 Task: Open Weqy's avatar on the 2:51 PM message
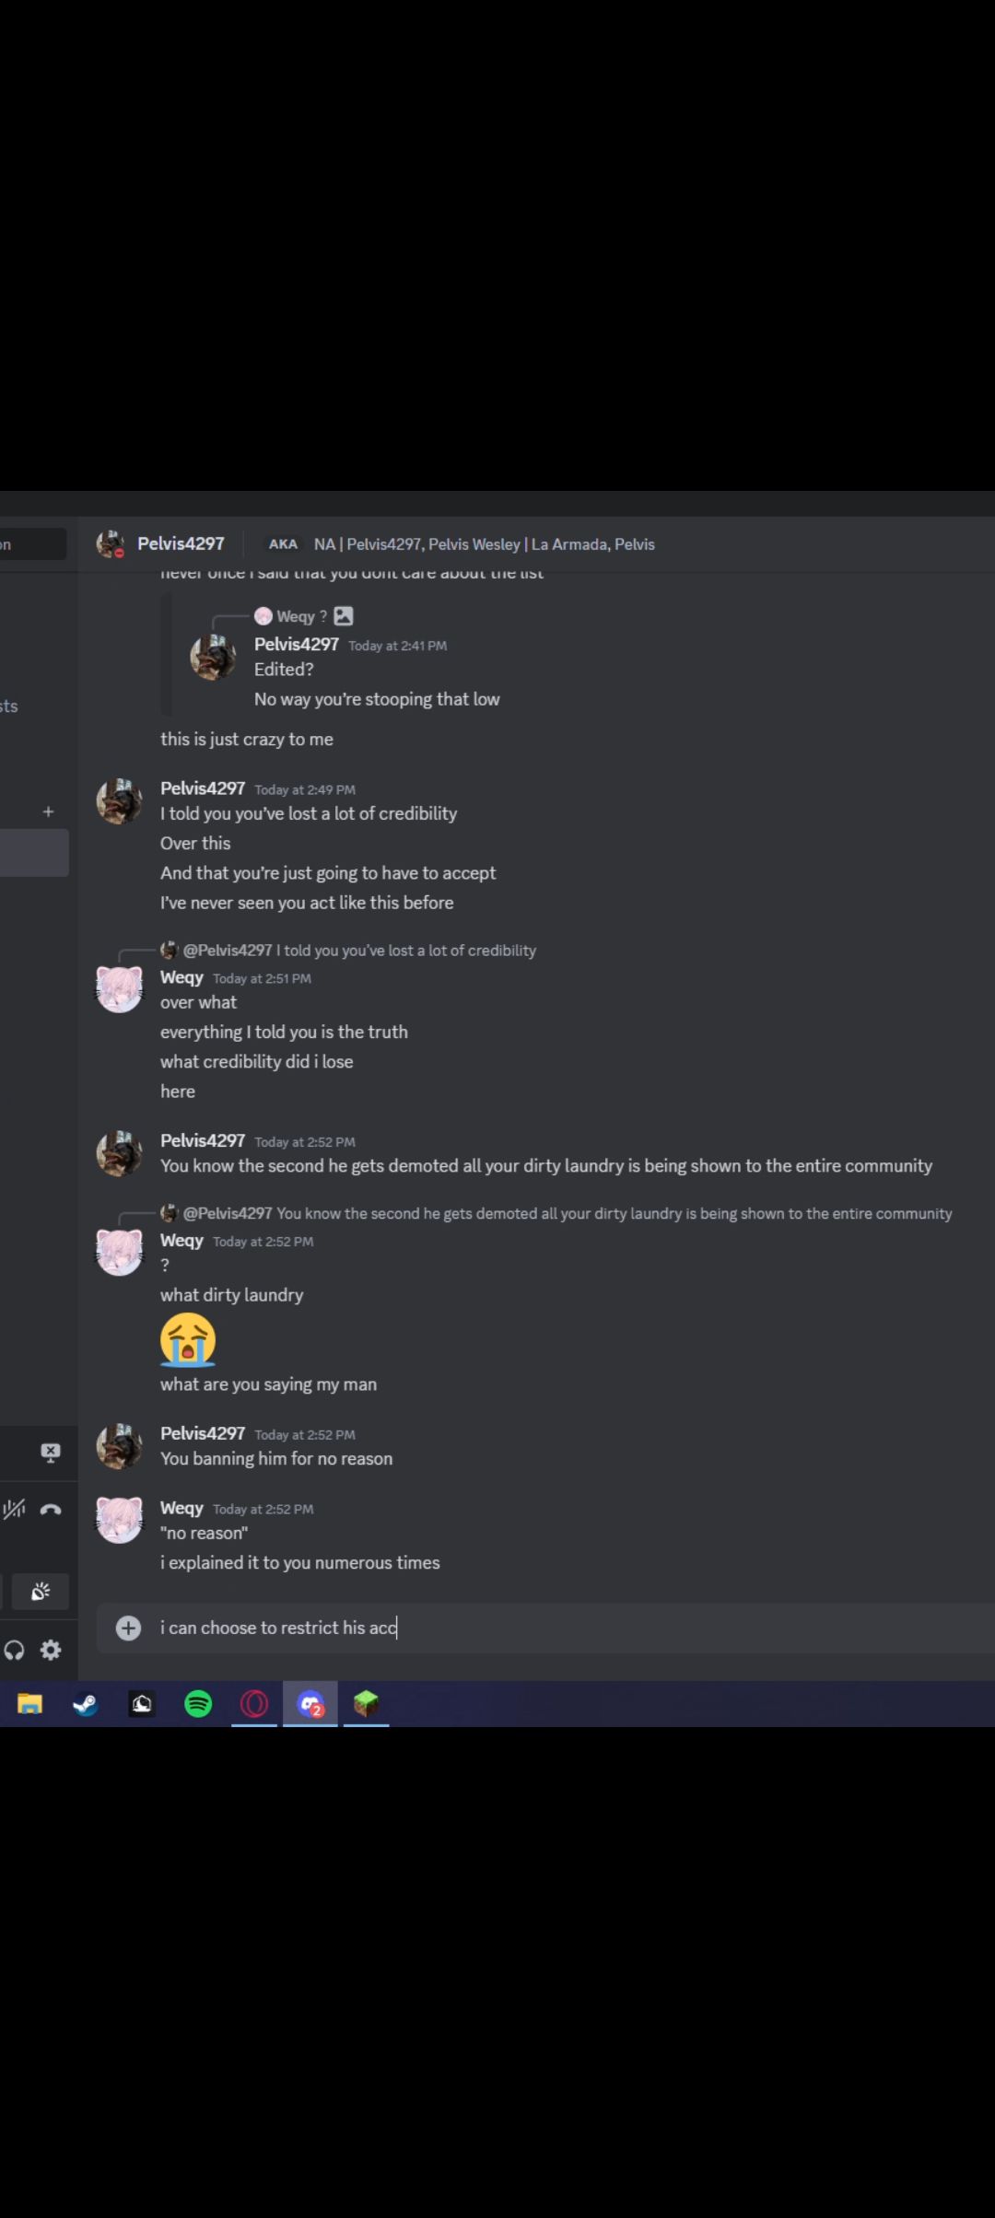coord(120,989)
